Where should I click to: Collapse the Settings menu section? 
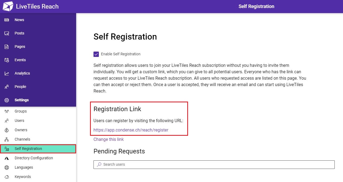38,100
